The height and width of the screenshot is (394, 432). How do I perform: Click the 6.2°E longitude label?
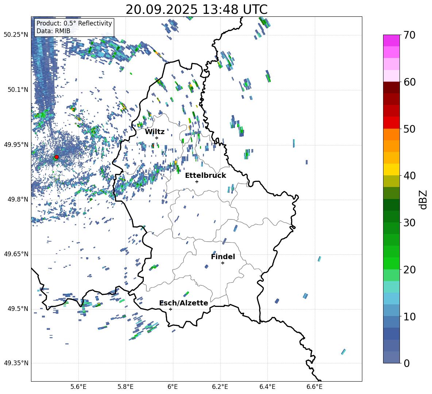pos(220,387)
